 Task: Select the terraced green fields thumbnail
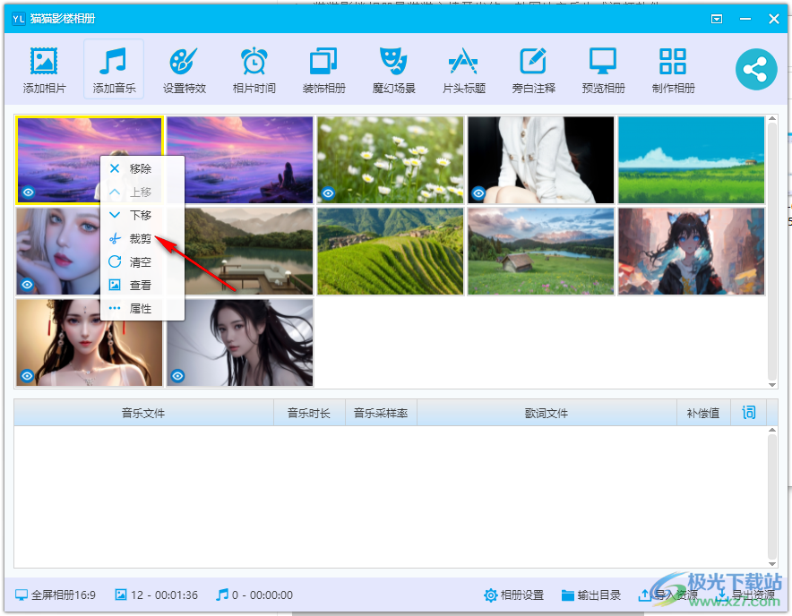[391, 252]
